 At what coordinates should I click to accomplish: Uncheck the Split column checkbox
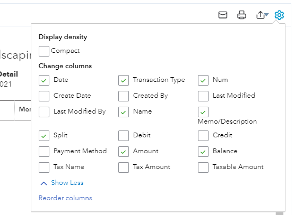click(x=44, y=136)
